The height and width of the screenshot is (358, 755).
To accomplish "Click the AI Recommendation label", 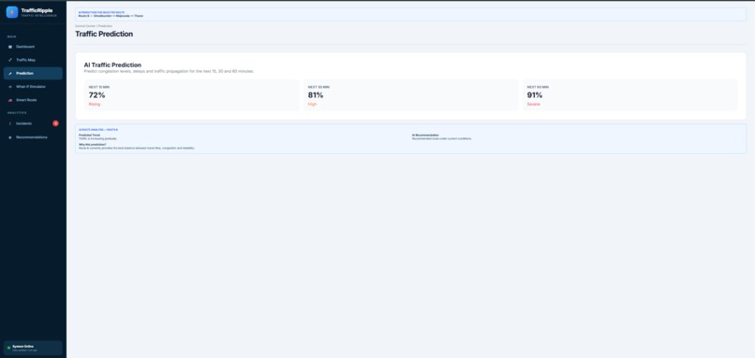I will coord(425,135).
